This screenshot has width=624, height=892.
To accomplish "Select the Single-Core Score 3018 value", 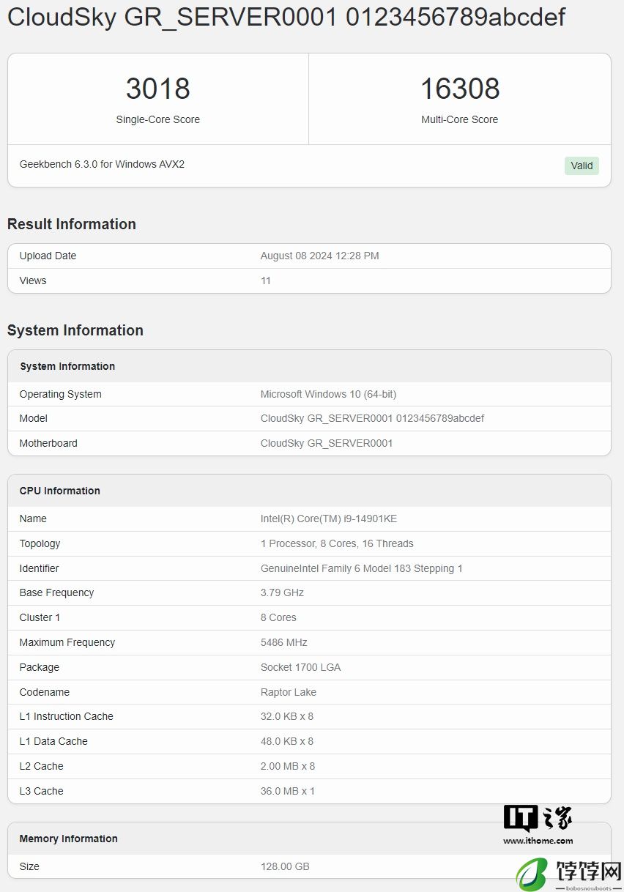I will coord(158,89).
